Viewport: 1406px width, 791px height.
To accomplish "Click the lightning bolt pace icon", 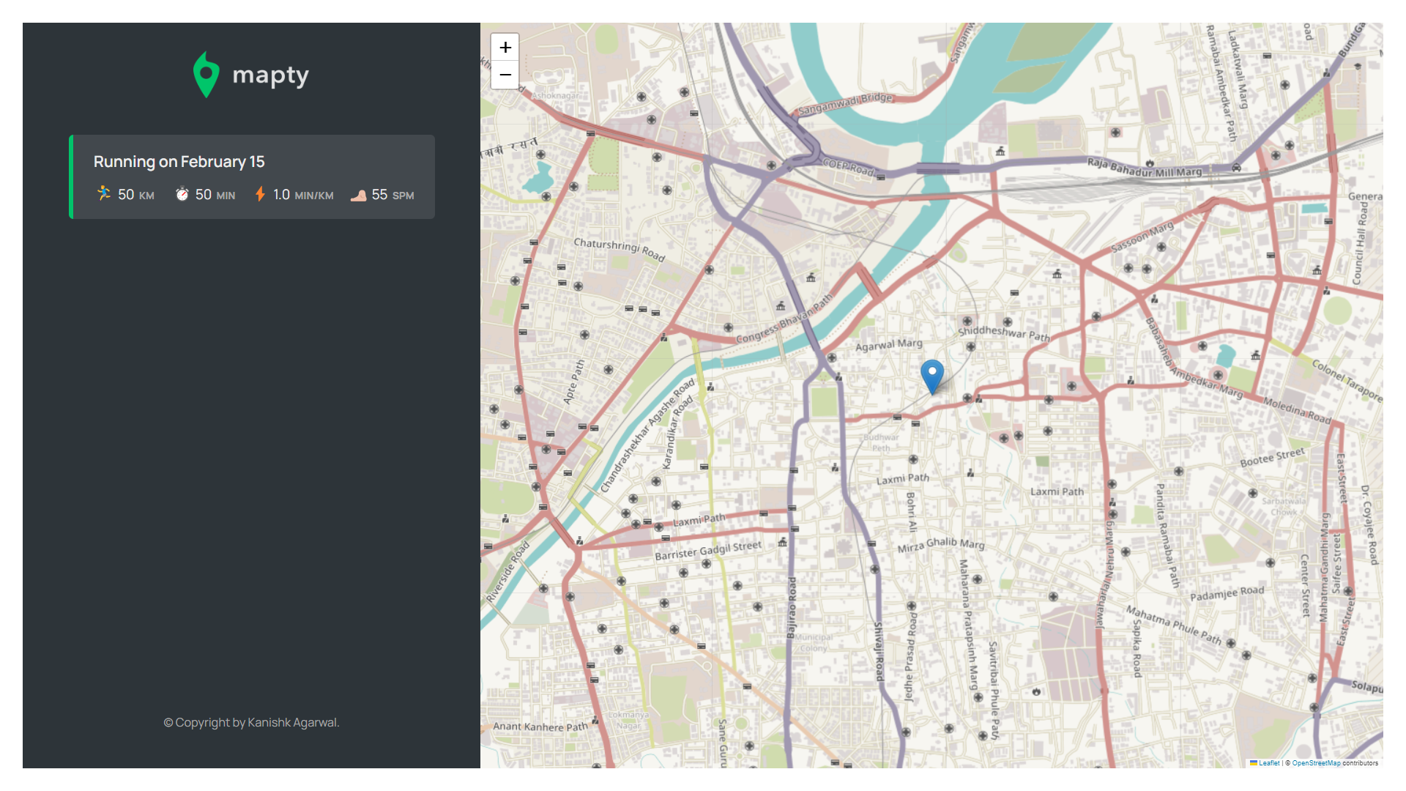I will [x=260, y=194].
